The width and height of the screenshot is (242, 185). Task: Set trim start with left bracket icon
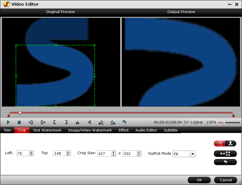[x=55, y=122]
